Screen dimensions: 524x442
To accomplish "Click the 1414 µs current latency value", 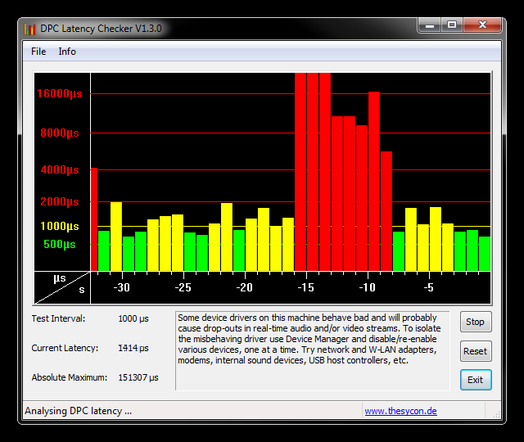I will (133, 348).
